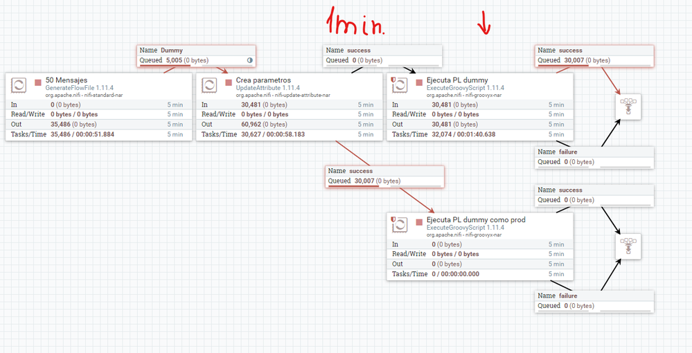
Task: Click the 50 Mensajes processor icon
Action: [x=19, y=84]
